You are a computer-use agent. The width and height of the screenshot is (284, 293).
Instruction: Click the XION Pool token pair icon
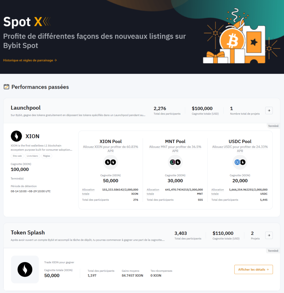(x=111, y=162)
